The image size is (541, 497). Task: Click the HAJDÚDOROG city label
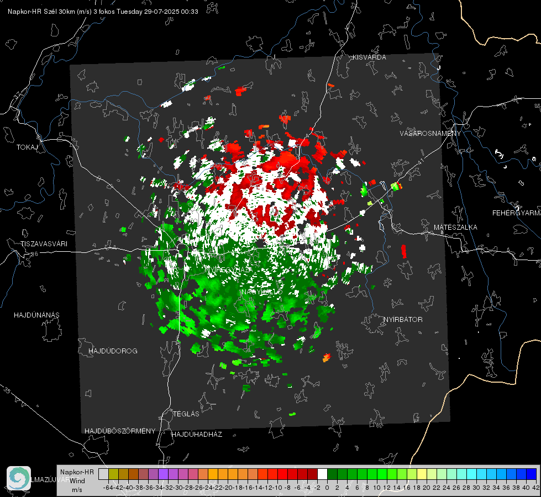[x=113, y=351]
